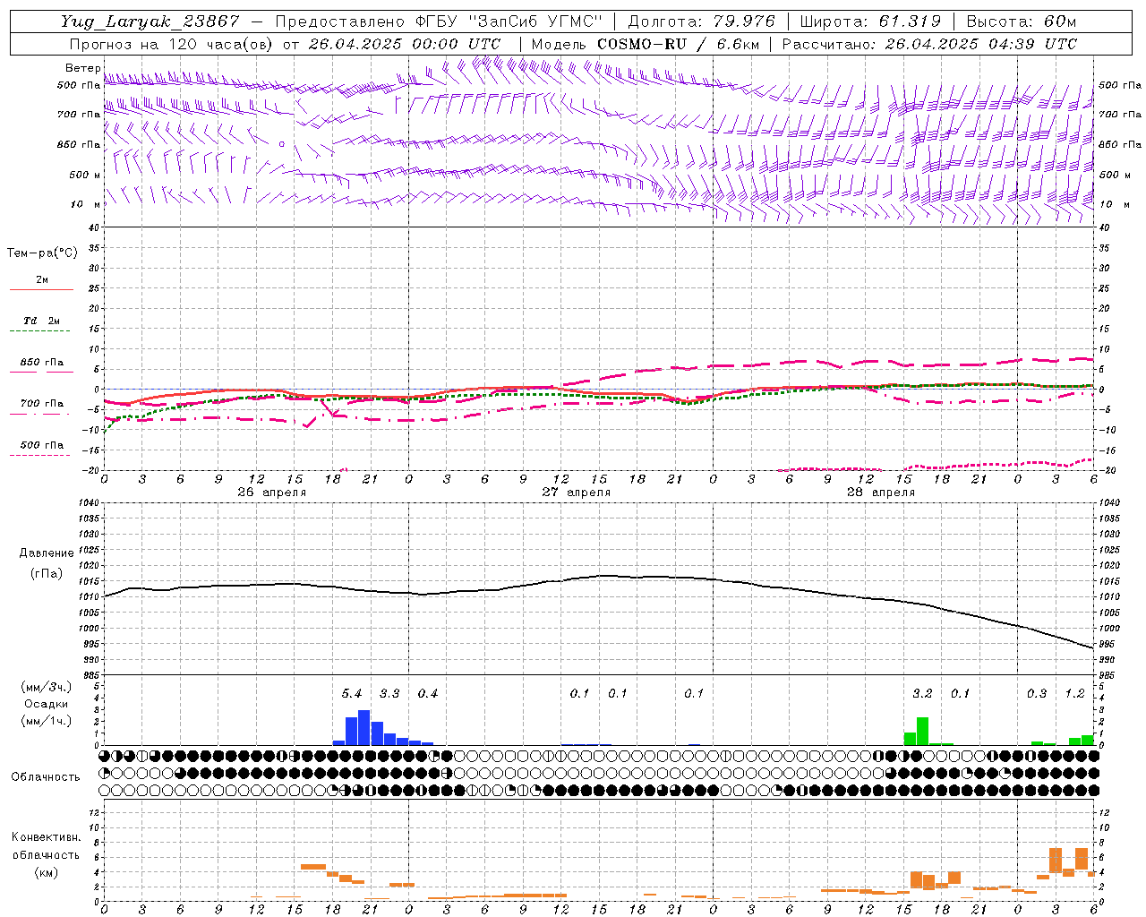Click the computed time '04:39 UTC'
This screenshot has height=917, width=1146.
1032,44
